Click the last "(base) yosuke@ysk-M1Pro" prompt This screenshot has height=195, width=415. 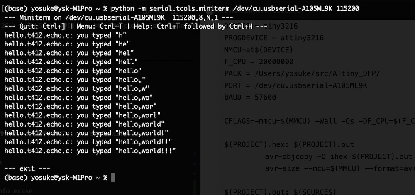56,178
